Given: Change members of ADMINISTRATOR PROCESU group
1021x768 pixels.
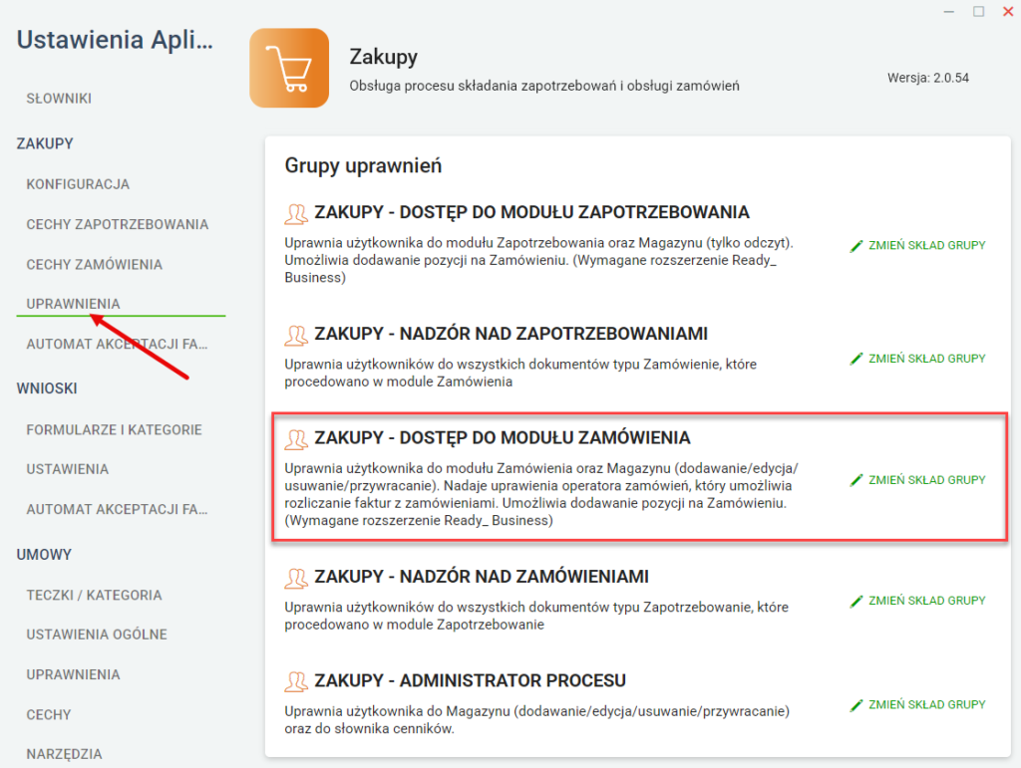Looking at the screenshot, I should point(917,704).
